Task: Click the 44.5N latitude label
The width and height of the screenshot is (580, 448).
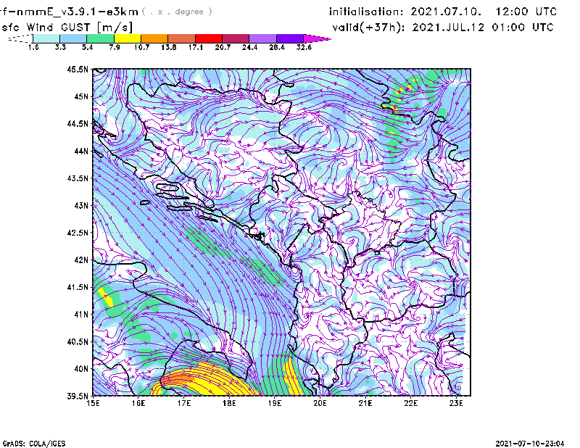Action: point(78,123)
